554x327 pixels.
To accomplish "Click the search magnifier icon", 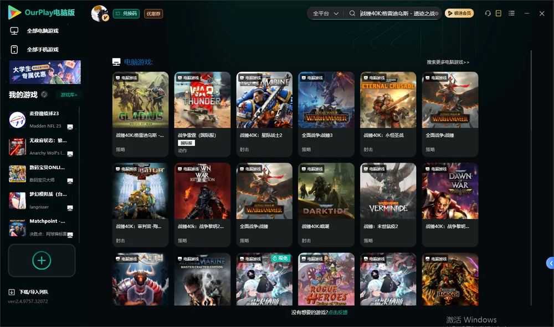I will [352, 13].
